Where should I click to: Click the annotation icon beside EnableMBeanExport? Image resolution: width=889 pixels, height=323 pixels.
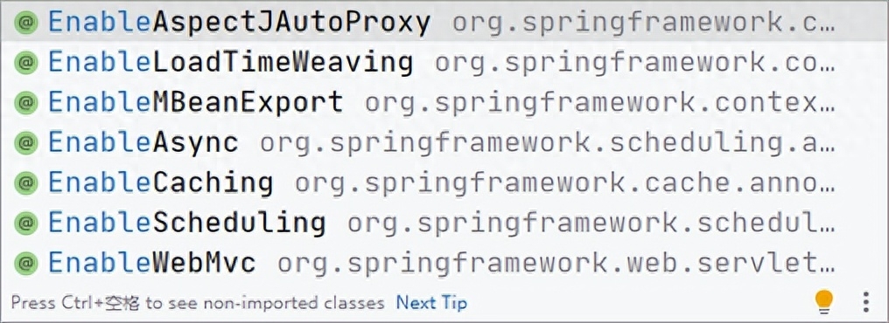click(x=26, y=103)
